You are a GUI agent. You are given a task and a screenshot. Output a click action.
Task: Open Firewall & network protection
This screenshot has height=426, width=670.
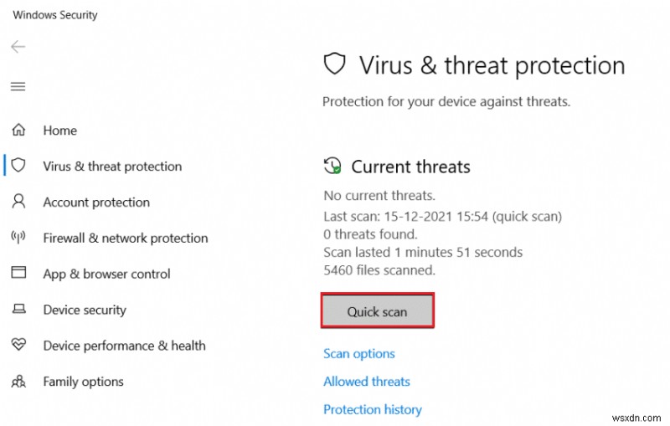click(126, 238)
